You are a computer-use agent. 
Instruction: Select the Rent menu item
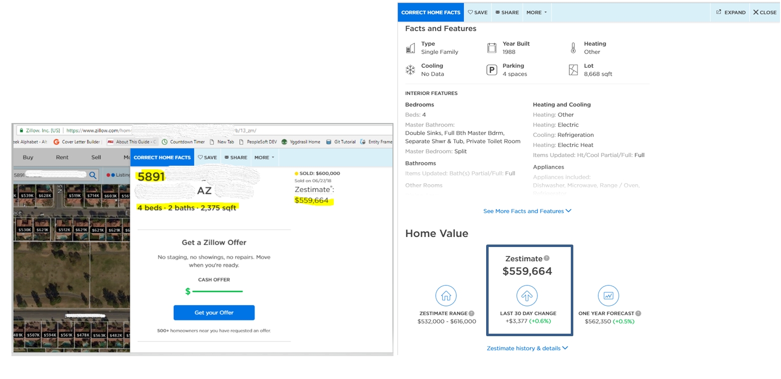coord(62,157)
